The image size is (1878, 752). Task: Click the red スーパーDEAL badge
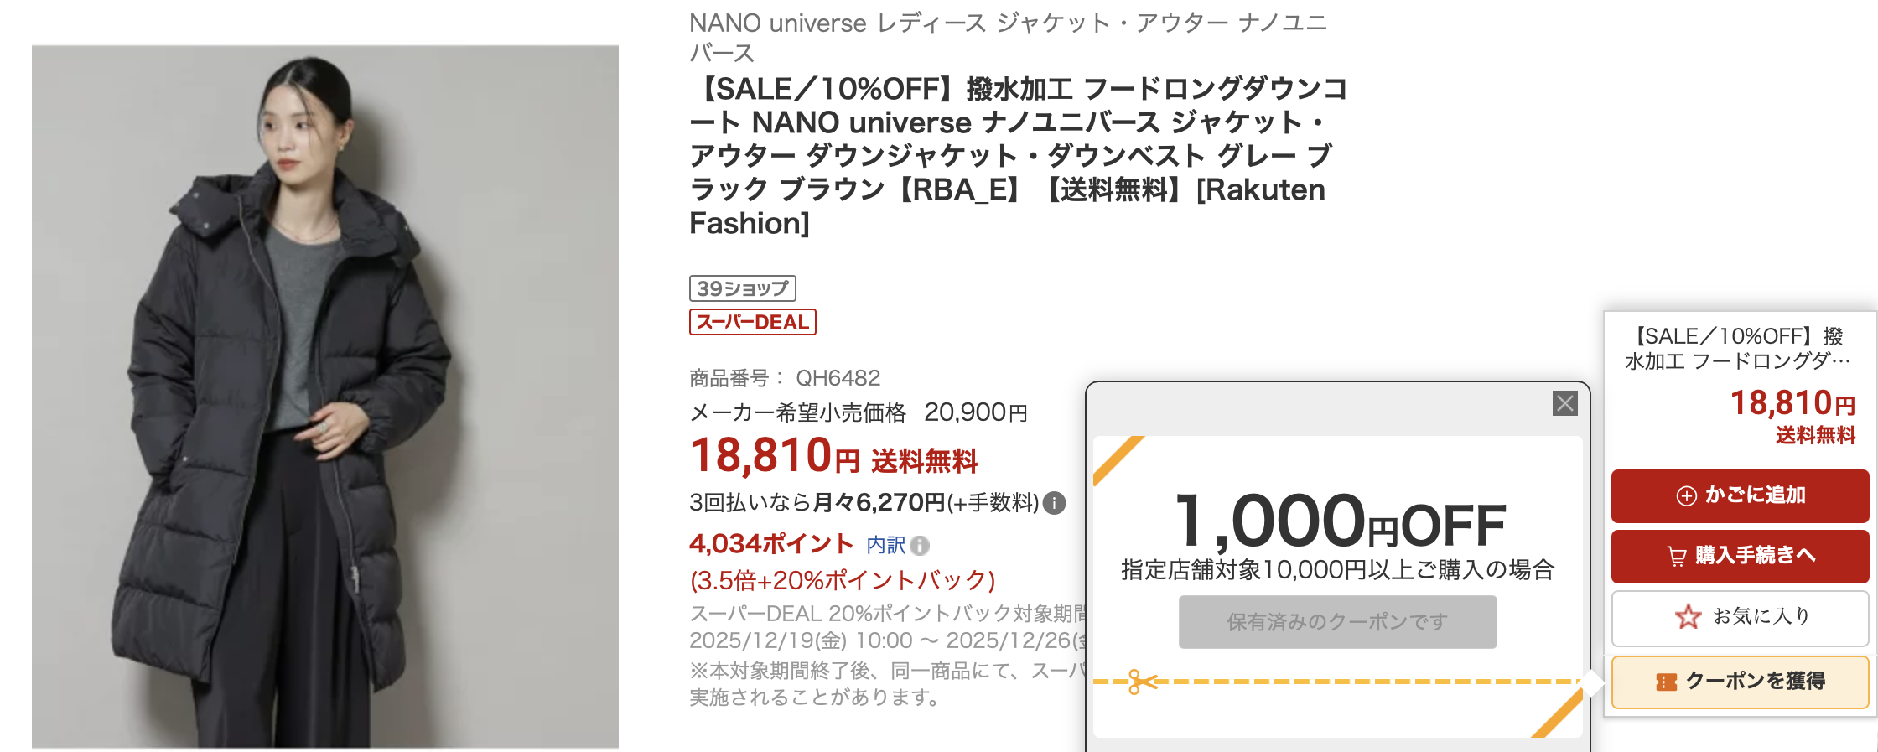tap(752, 322)
